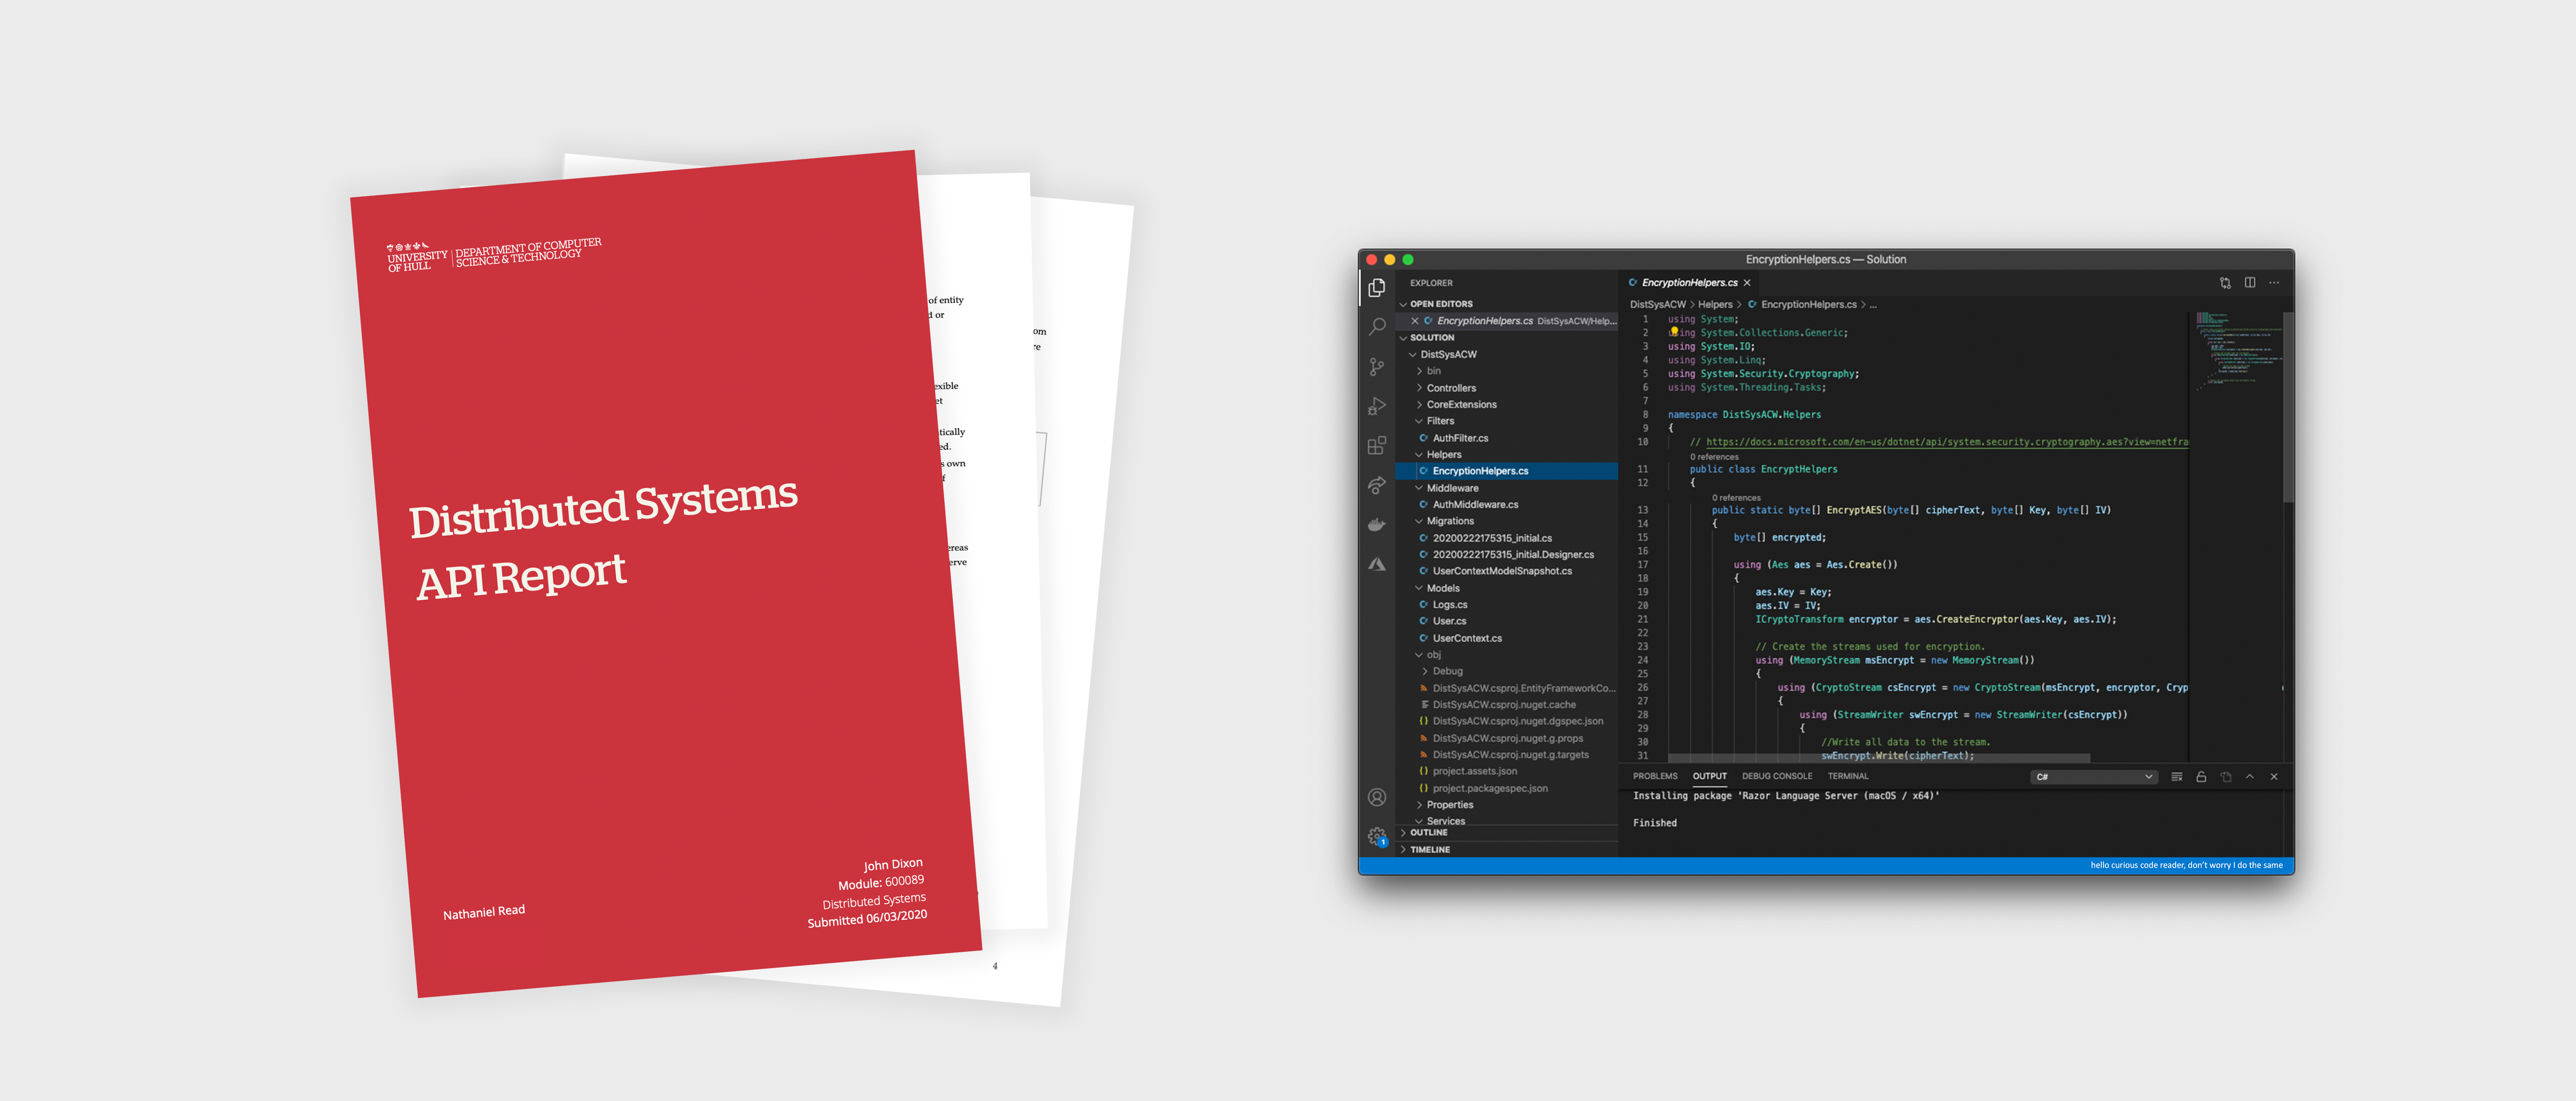The width and height of the screenshot is (2576, 1101).
Task: Maximize the panel with the chevron up
Action: 2250,777
